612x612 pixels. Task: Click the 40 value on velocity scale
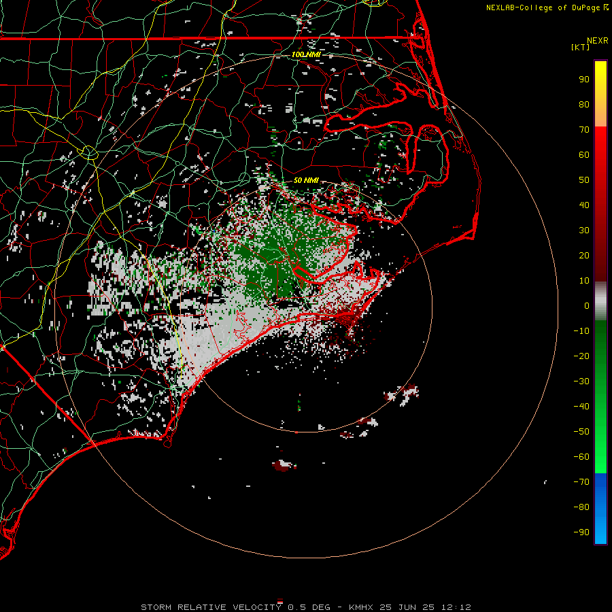pos(584,205)
